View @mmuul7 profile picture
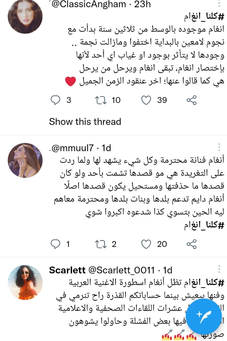This screenshot has width=227, height=341. (25, 160)
